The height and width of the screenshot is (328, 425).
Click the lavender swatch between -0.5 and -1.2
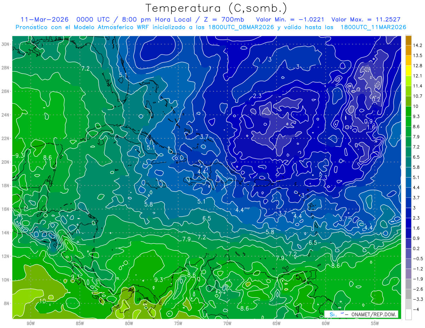(x=408, y=264)
